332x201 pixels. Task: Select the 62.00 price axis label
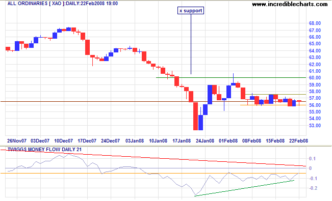[315, 65]
